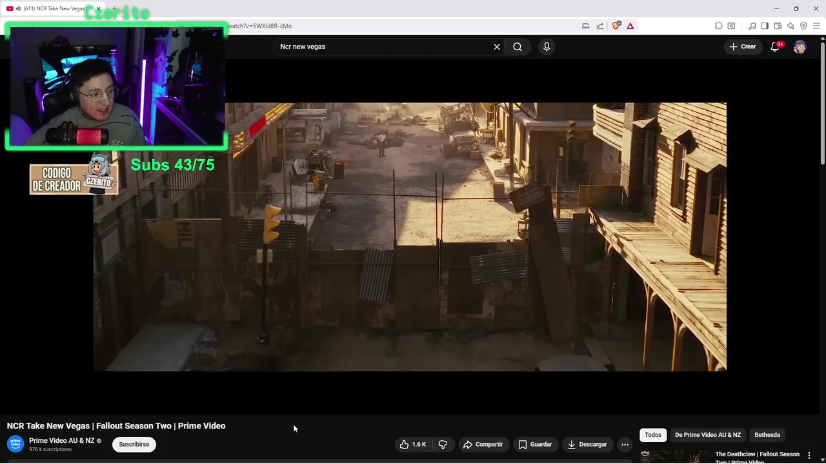This screenshot has height=464, width=826.
Task: Click the video title text 'NCR Take New Vegas | Fallout Season Two | Prime Video'
Action: point(116,426)
